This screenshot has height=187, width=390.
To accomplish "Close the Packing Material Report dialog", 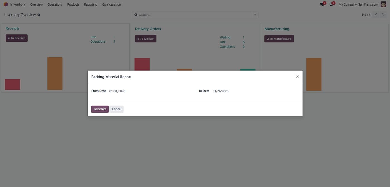I will [x=297, y=77].
